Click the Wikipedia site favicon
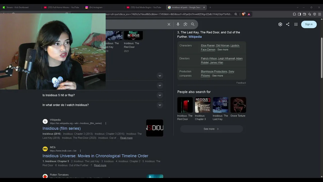The height and width of the screenshot is (182, 323). point(45,122)
